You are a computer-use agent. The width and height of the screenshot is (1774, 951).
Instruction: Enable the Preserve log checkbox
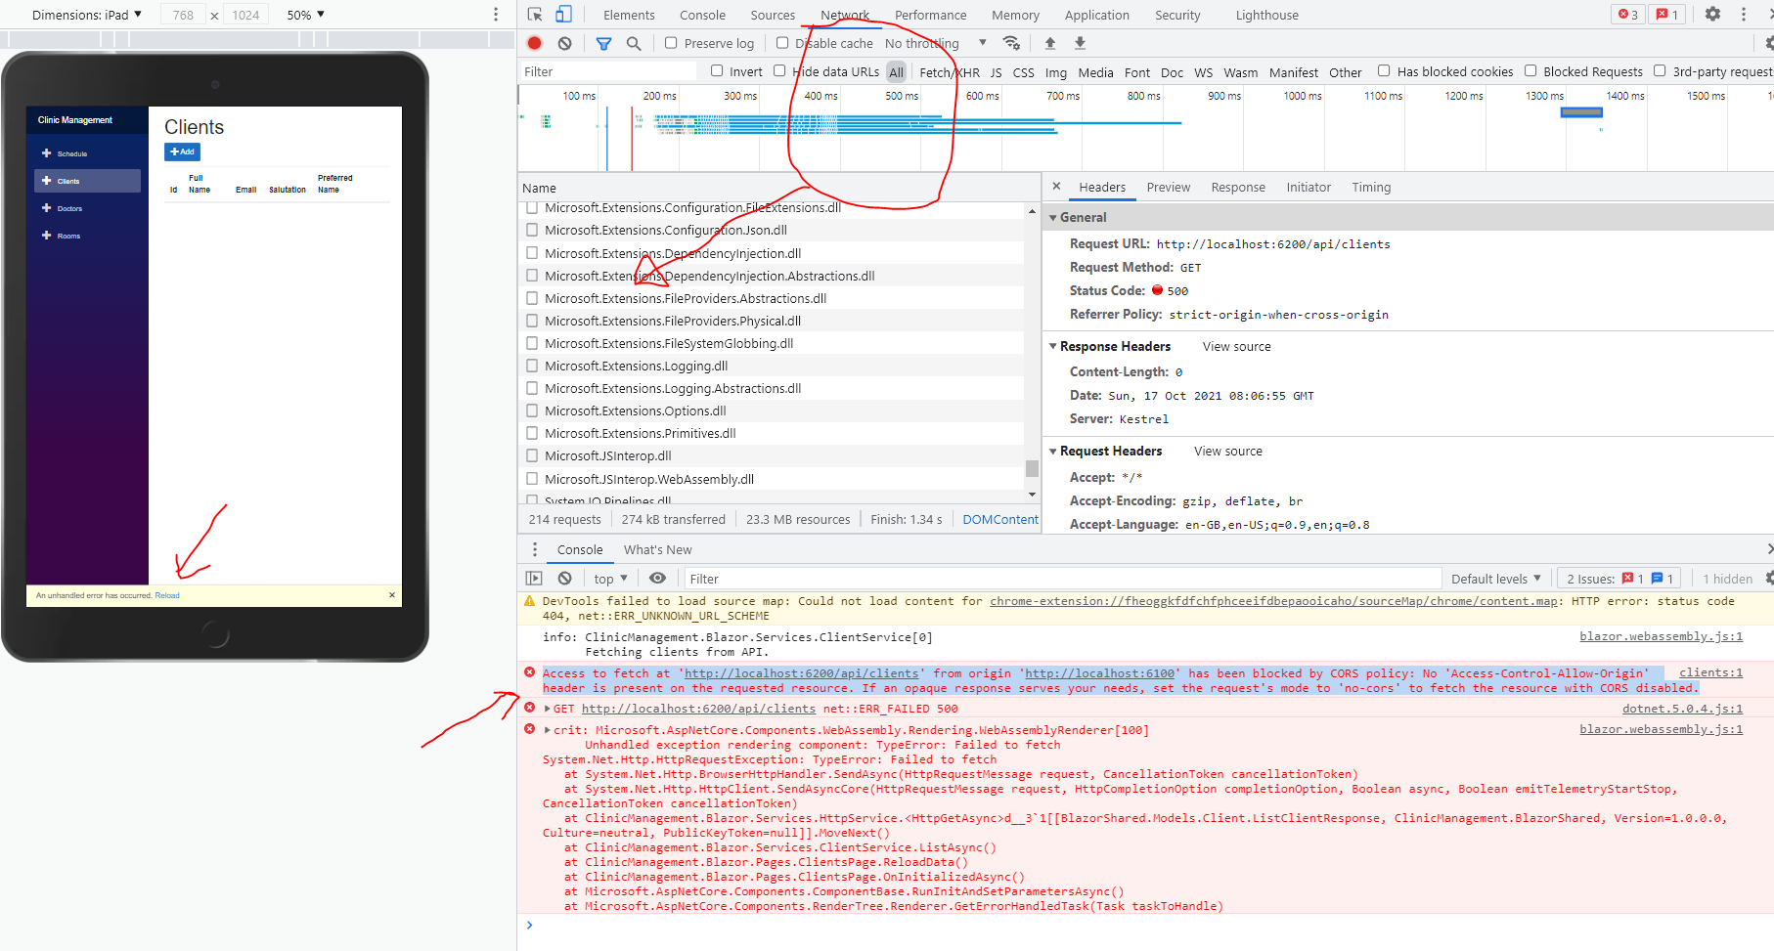click(671, 43)
